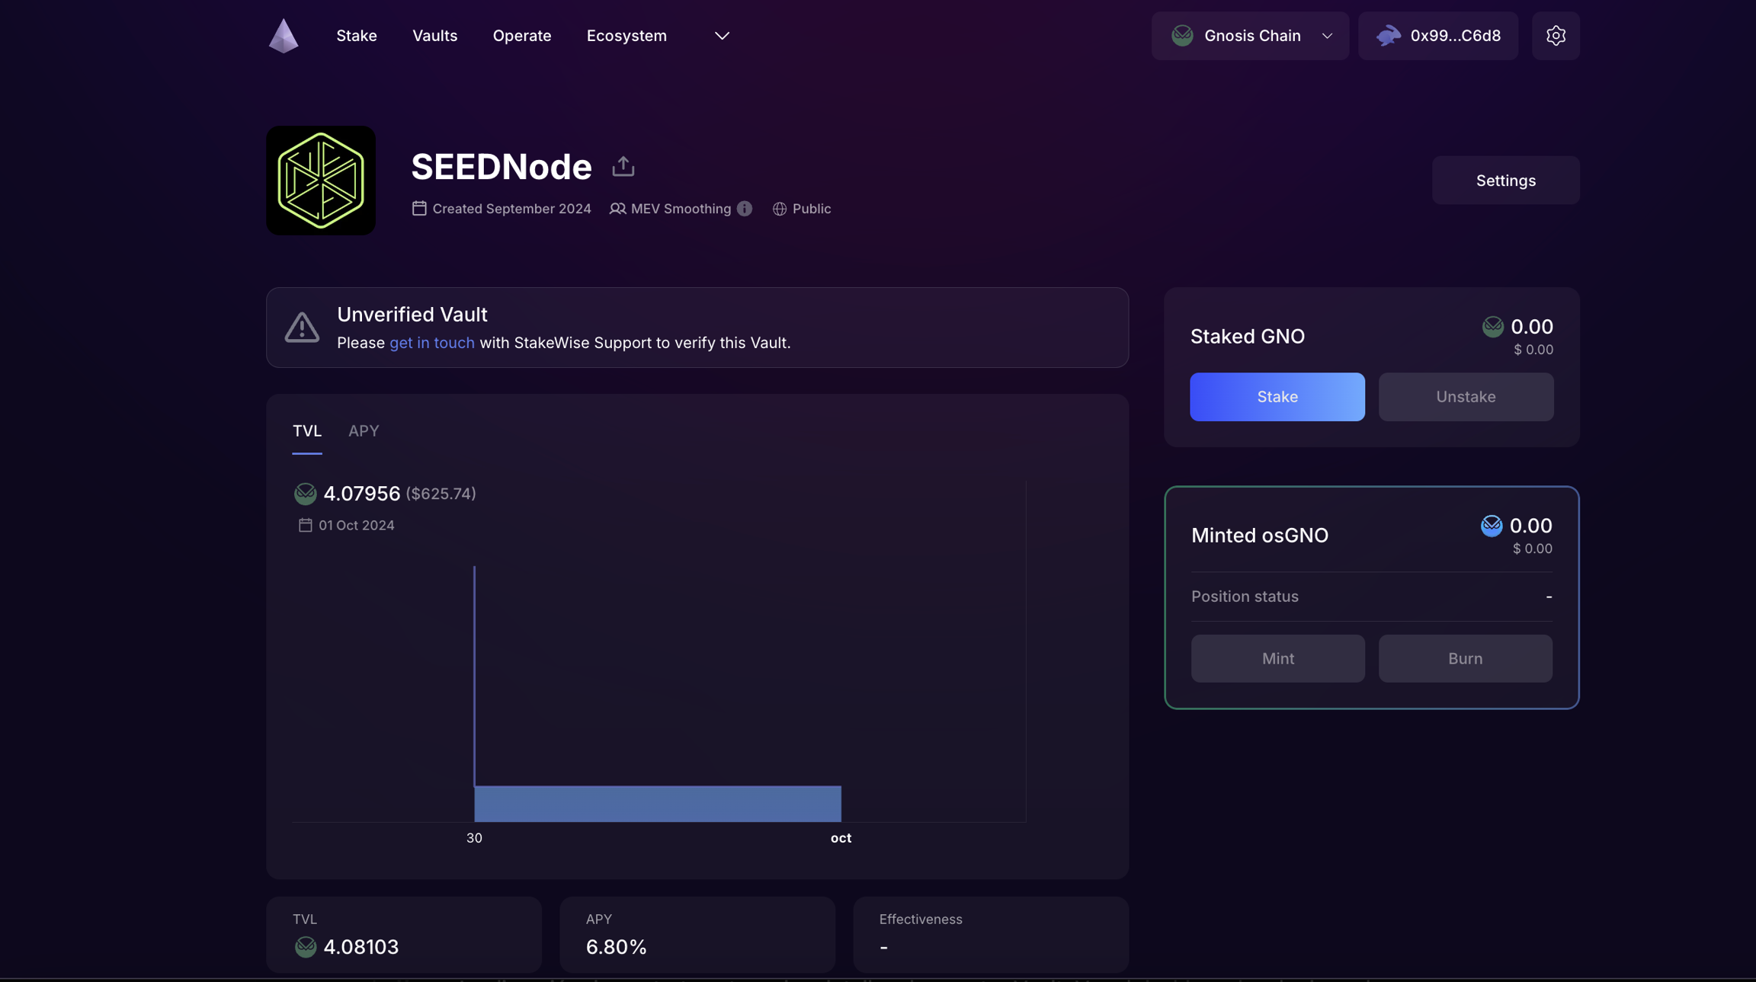Open the Operate navigation item
The image size is (1756, 982).
522,36
